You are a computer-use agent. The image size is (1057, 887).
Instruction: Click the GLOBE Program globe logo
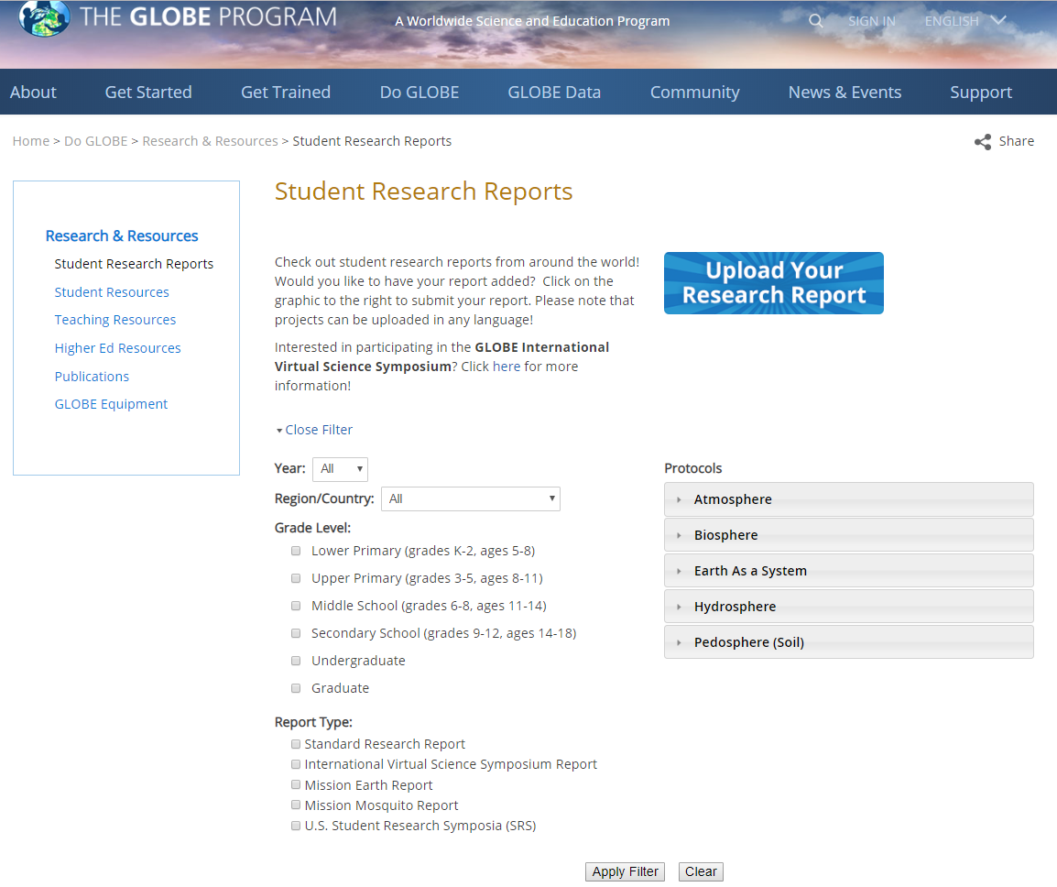point(44,17)
